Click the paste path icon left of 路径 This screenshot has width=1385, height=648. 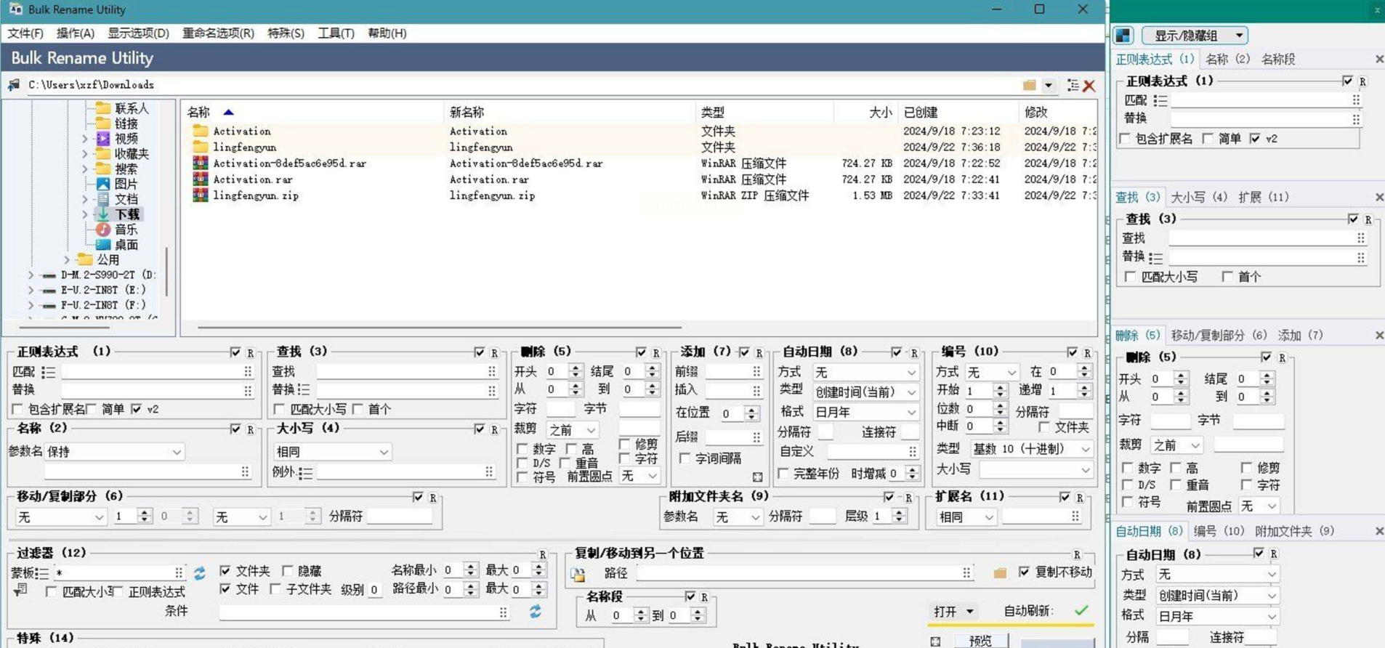tap(578, 574)
